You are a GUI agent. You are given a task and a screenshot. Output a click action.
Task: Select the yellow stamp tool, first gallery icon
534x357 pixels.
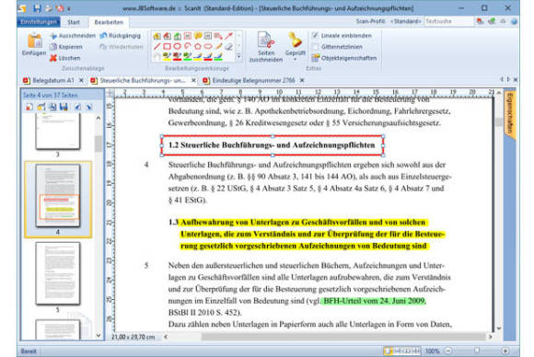pyautogui.click(x=157, y=36)
